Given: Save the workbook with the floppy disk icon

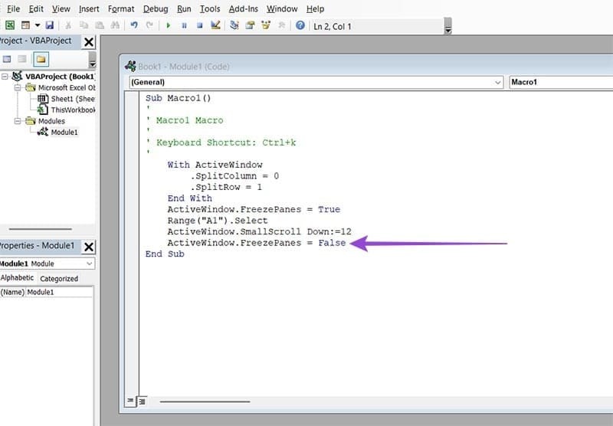Looking at the screenshot, I should coord(49,25).
